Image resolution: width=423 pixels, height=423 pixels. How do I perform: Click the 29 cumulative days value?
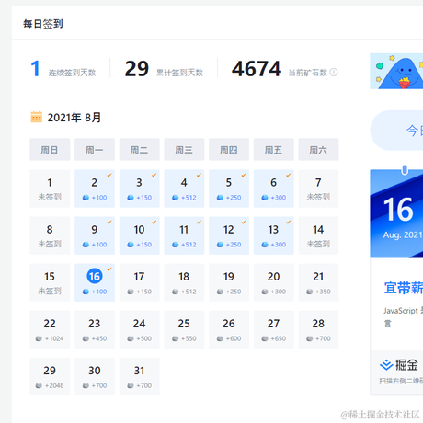(137, 69)
